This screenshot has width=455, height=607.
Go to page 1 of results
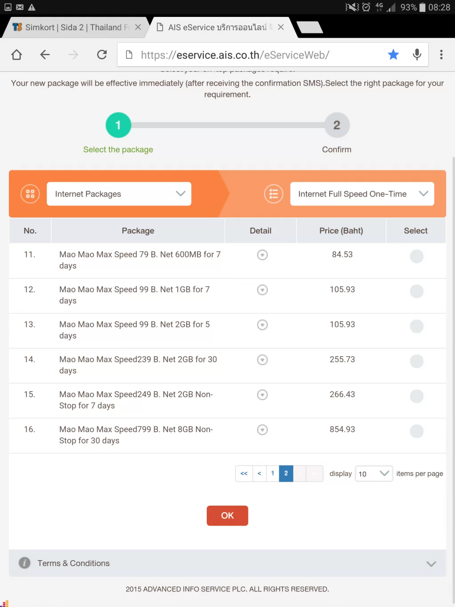point(273,474)
